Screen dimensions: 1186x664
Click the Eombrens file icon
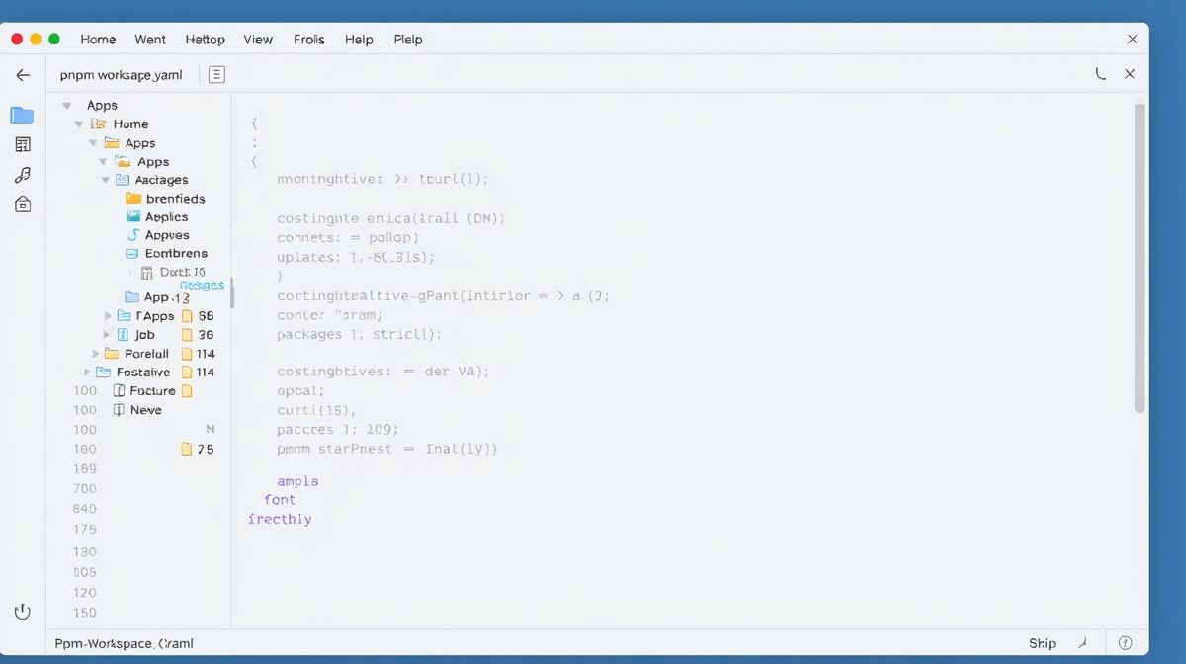[134, 254]
